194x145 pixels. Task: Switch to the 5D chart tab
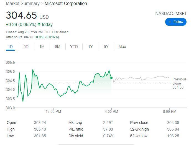[26, 47]
